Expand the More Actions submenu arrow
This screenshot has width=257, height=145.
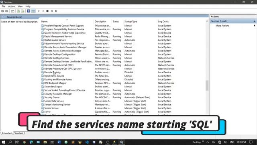254,26
